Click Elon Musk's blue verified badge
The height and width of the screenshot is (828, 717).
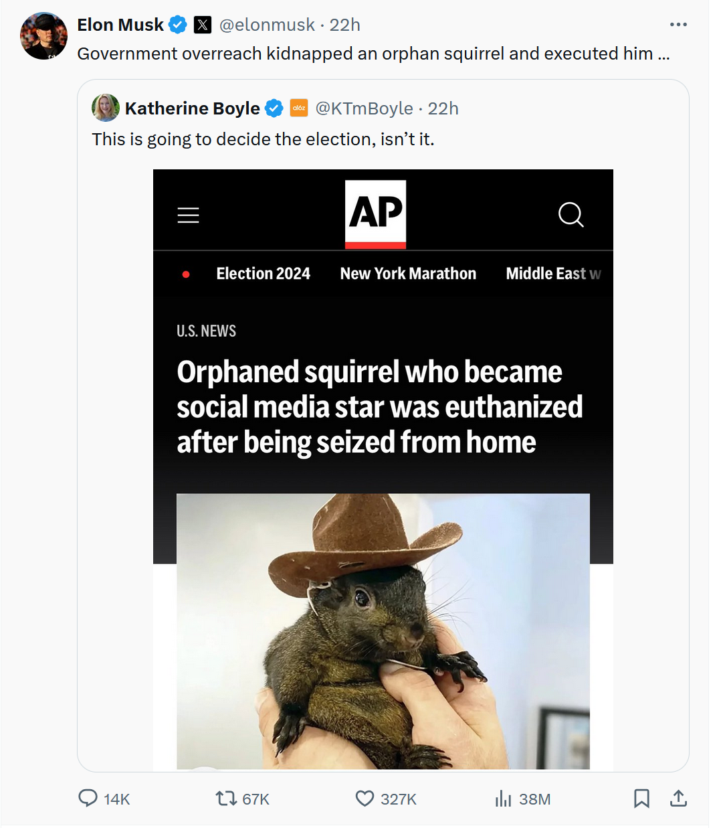[x=178, y=25]
